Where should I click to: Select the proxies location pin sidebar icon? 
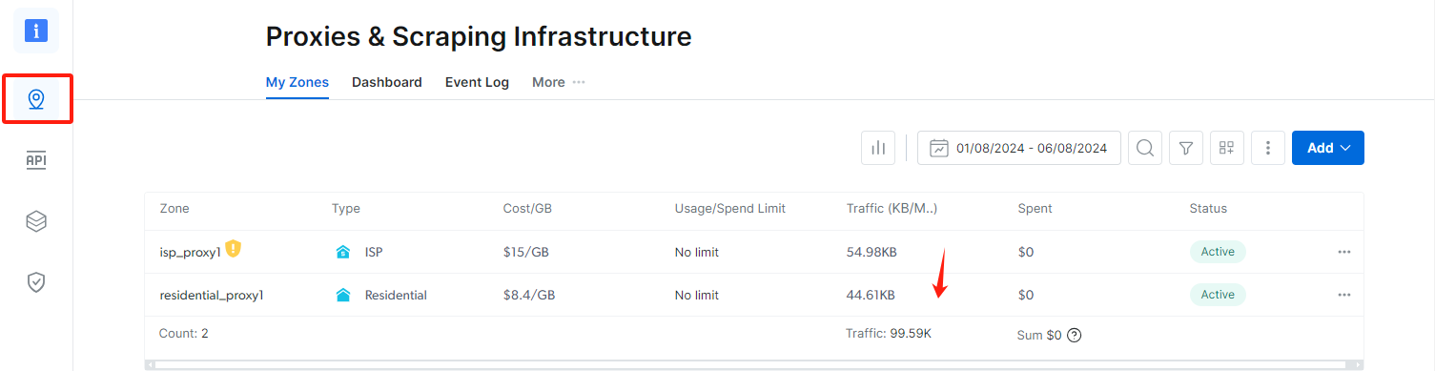tap(36, 99)
